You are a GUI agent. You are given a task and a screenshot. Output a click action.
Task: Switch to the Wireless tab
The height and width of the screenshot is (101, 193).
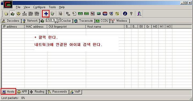(x=120, y=21)
